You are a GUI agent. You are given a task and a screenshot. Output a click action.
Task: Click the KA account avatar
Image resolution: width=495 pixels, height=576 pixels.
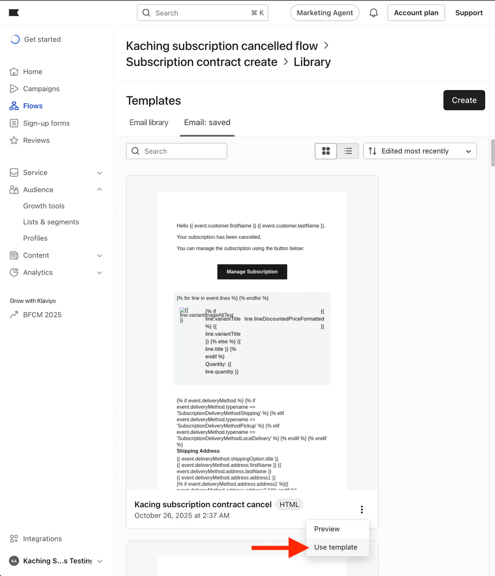[x=14, y=561]
